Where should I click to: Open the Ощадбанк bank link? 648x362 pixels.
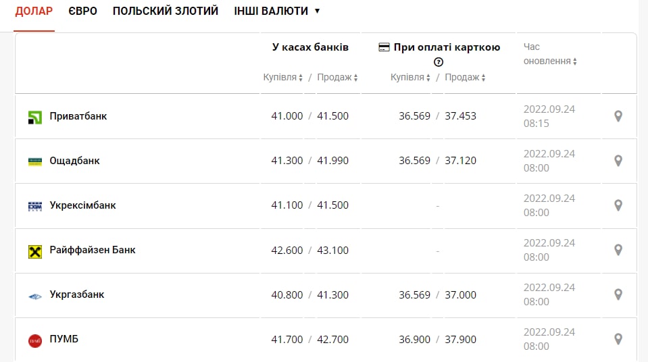point(74,161)
